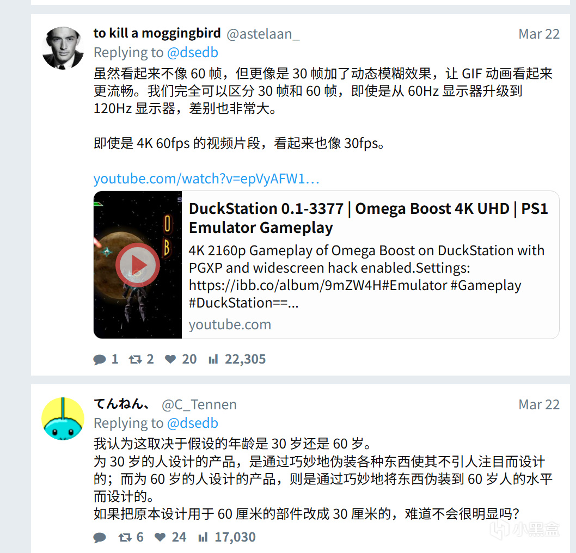
Task: Click reply icon on C_Tennen tweet
Action: 100,538
